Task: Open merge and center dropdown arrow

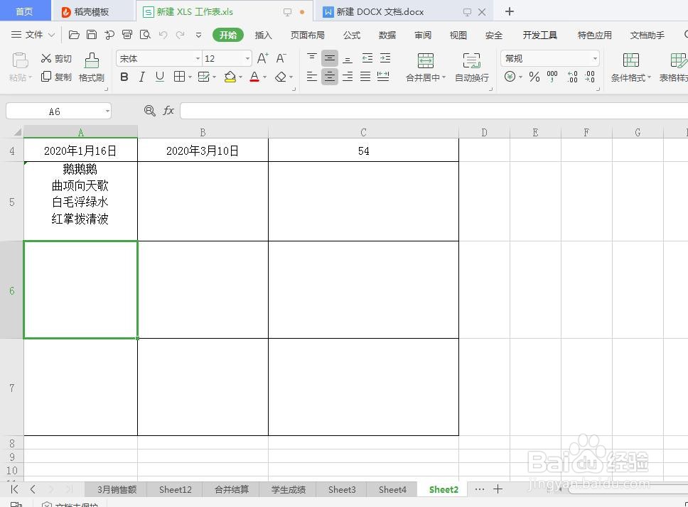Action: tap(444, 77)
